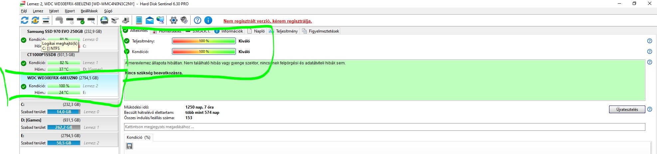Click the help icon beside Teljesítmény row
This screenshot has height=154, width=657.
click(649, 41)
